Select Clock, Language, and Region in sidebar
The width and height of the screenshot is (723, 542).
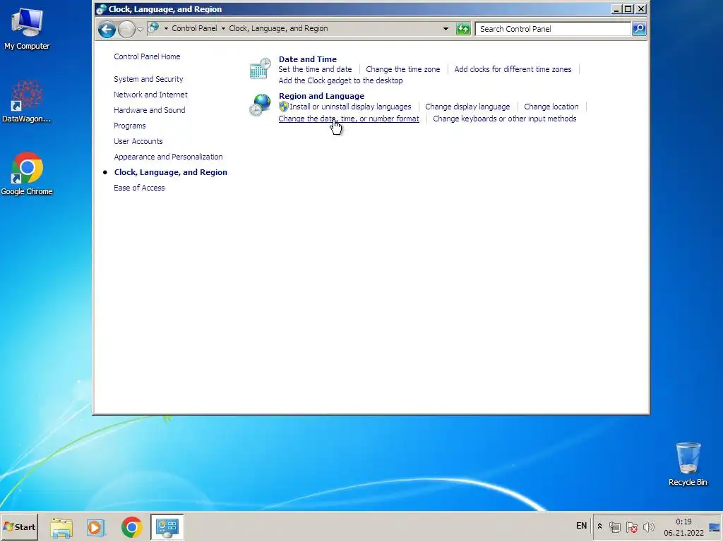pyautogui.click(x=171, y=172)
